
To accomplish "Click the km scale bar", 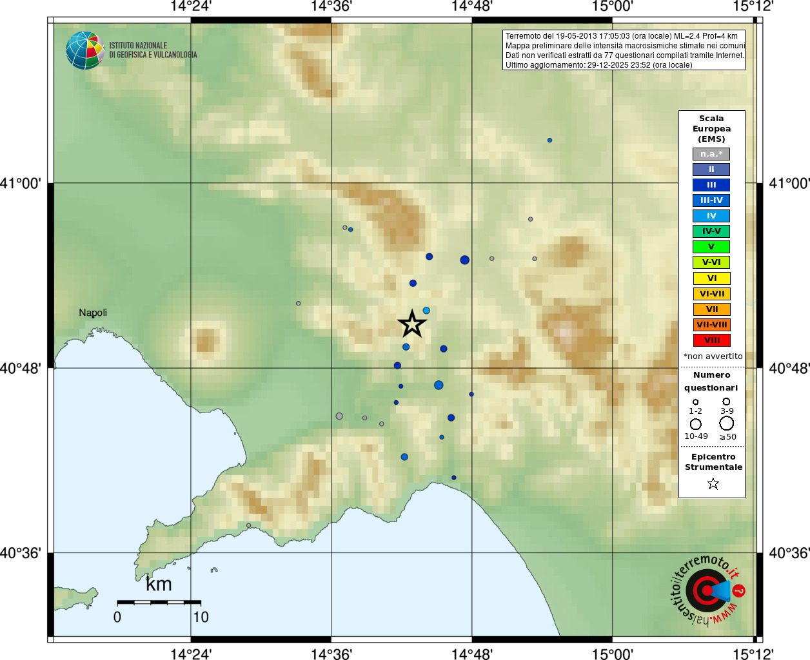I will 159,602.
